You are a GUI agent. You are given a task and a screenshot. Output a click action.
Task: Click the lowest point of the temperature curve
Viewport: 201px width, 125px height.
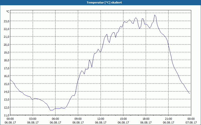pyautogui.click(x=51, y=110)
